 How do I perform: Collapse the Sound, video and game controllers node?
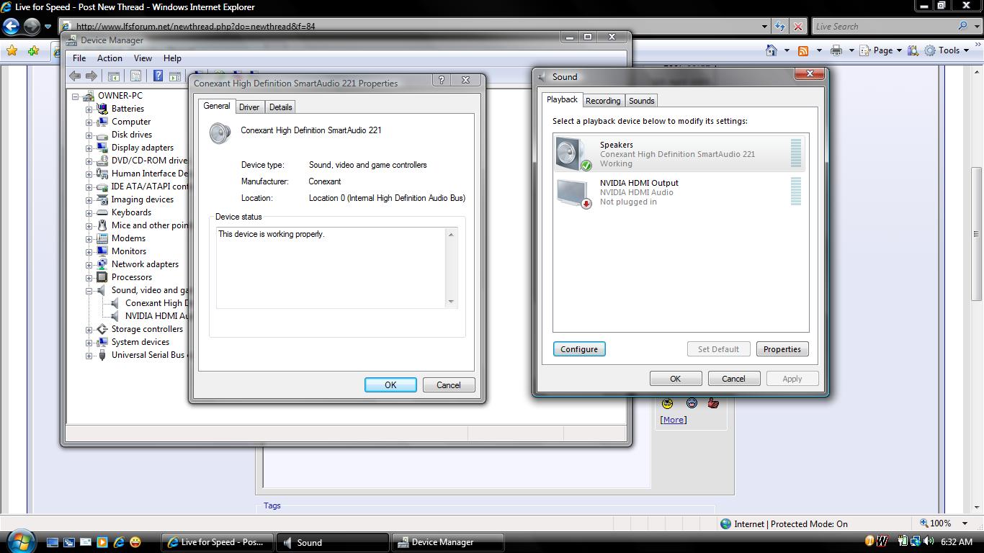[89, 290]
